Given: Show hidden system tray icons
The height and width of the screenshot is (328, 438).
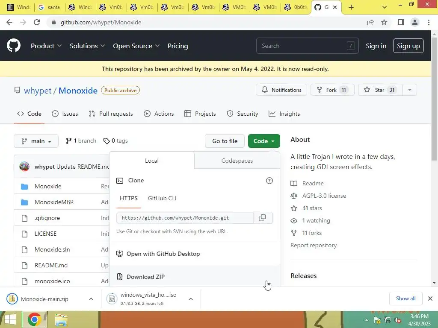Looking at the screenshot, I should (367, 320).
